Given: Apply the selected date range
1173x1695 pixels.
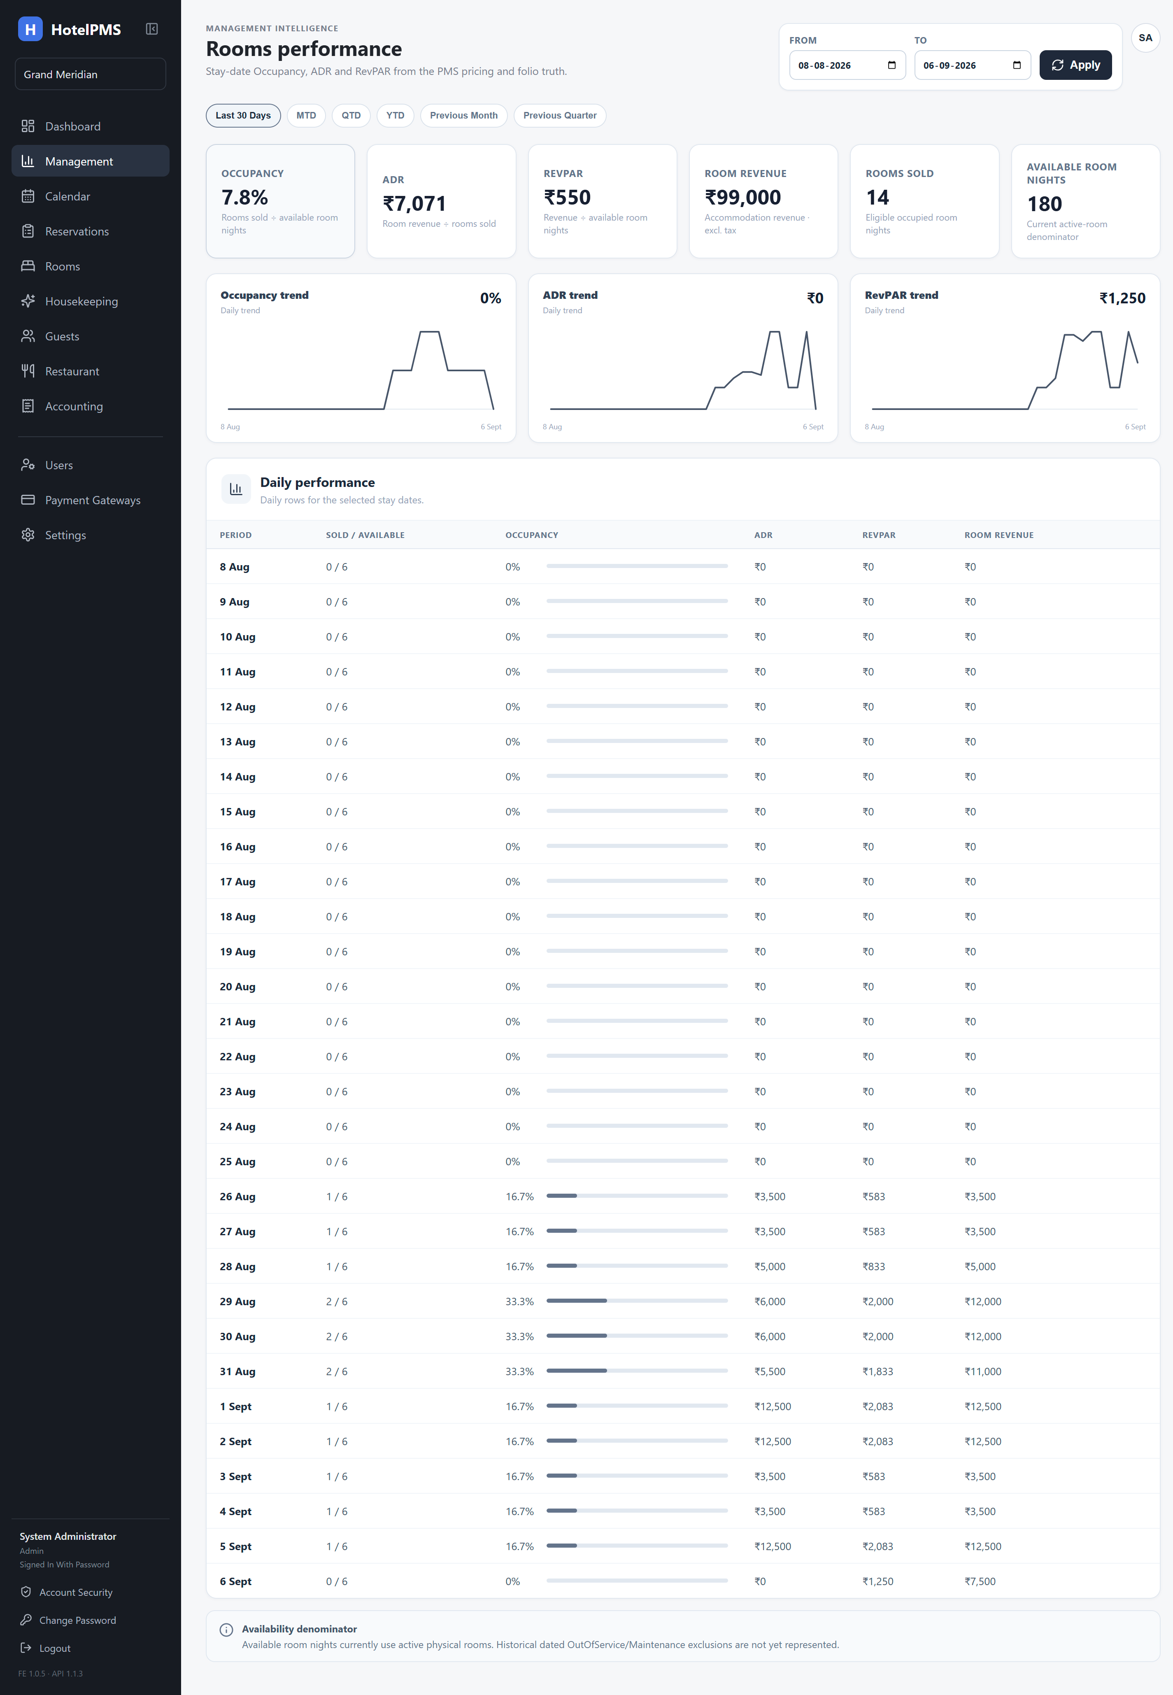Looking at the screenshot, I should (1075, 65).
